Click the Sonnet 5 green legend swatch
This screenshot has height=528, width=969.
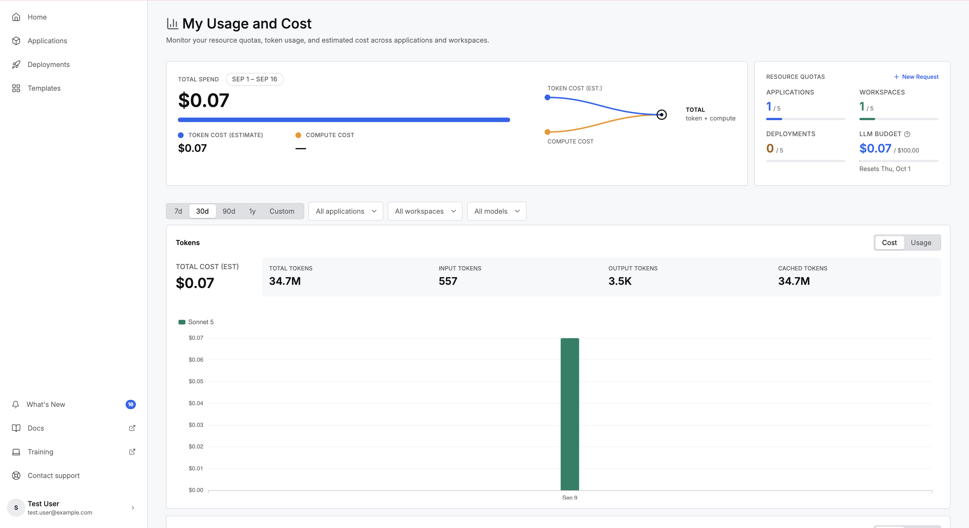point(182,322)
